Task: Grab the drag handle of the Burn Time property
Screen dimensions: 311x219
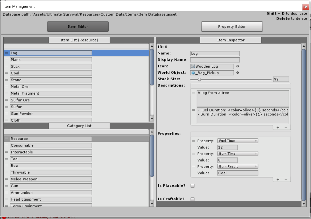Action: pos(193,154)
